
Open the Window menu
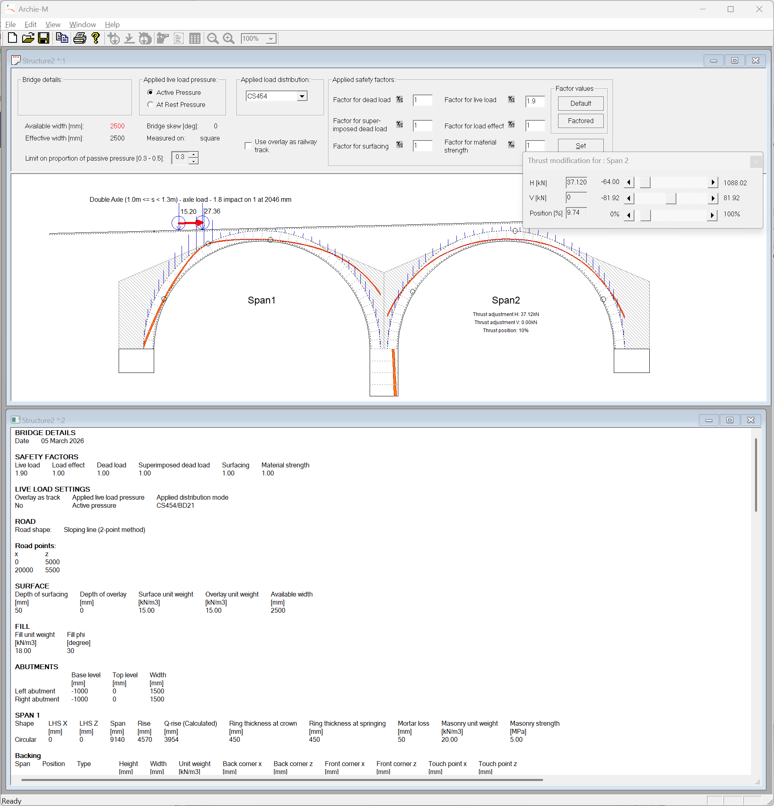82,25
